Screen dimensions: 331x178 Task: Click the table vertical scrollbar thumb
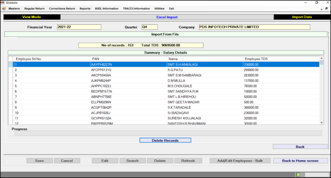(321, 62)
